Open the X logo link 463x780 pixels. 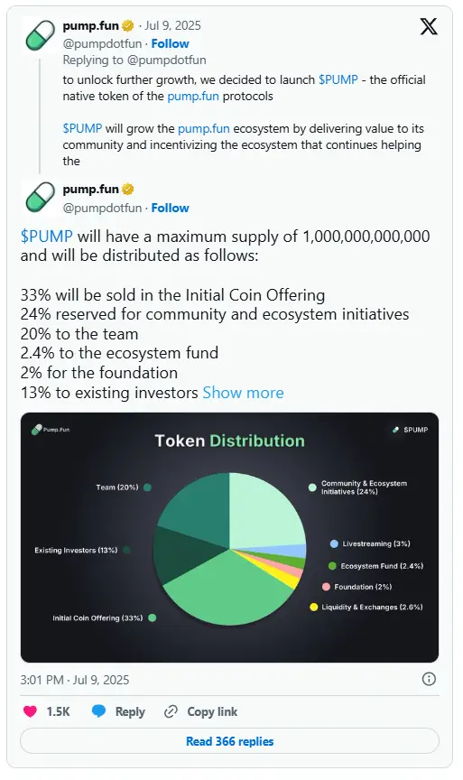(429, 26)
